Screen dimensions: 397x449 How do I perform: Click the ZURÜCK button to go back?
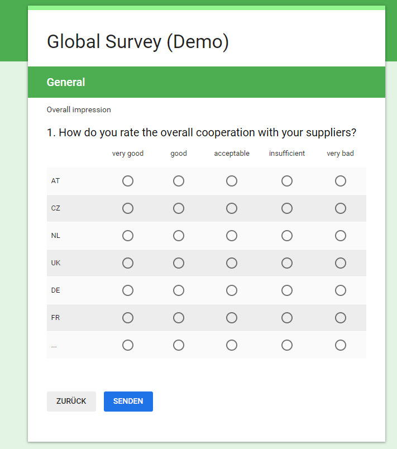point(71,402)
